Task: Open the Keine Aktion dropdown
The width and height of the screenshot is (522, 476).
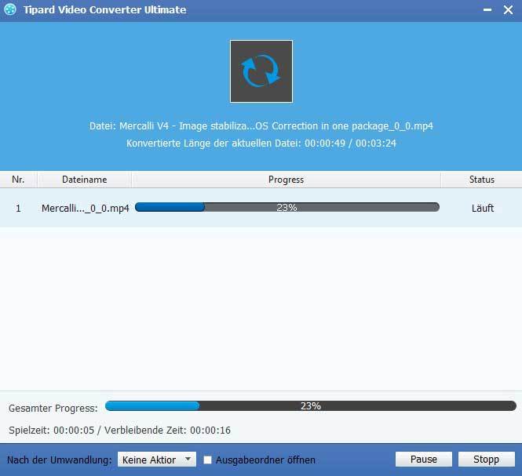Action: coord(157,460)
